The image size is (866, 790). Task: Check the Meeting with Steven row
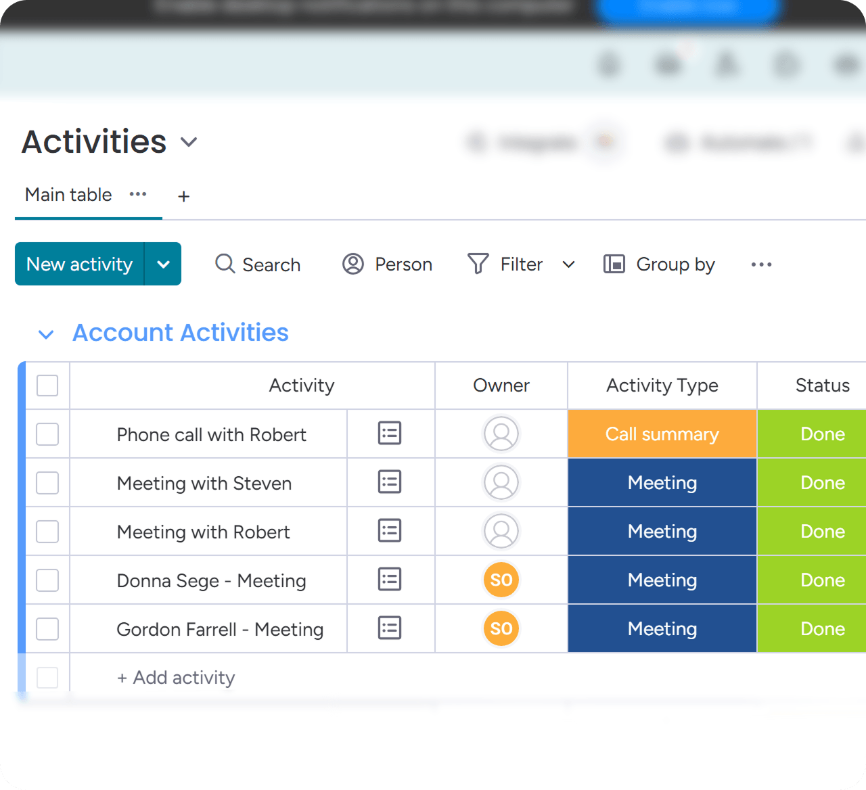(47, 483)
